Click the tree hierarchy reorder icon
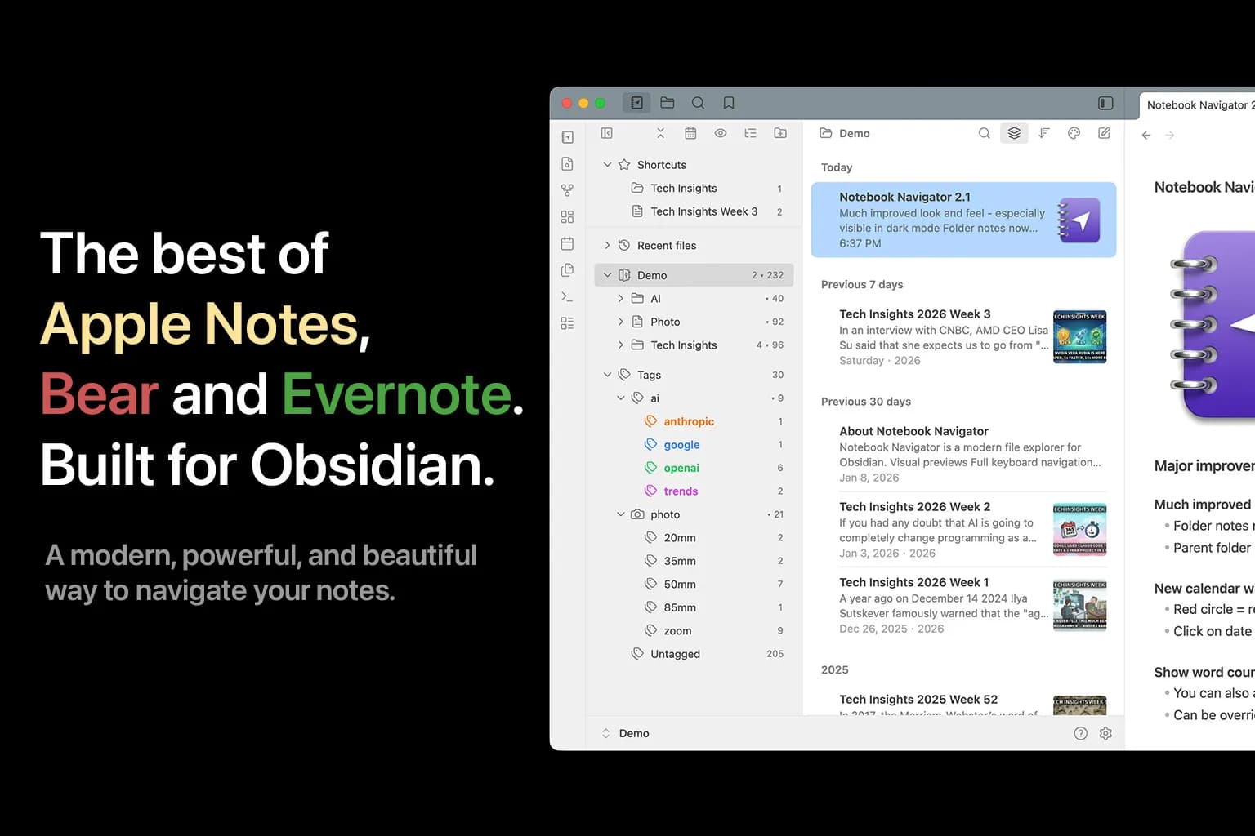Viewport: 1255px width, 836px height. tap(750, 133)
